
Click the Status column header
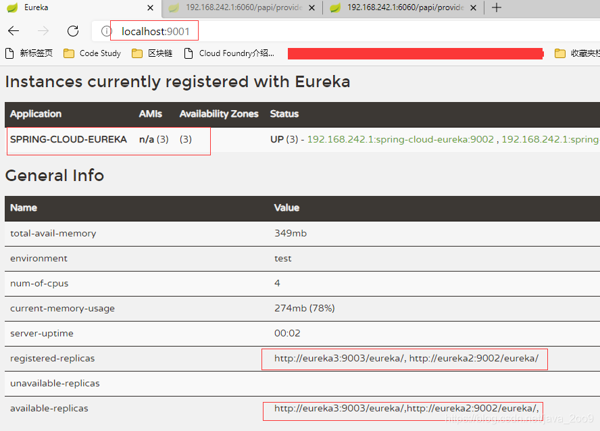(x=284, y=114)
